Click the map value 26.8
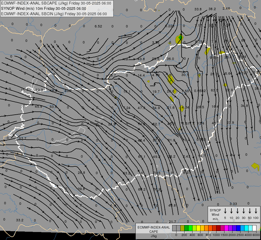261x240 pixels. [x=81, y=173]
